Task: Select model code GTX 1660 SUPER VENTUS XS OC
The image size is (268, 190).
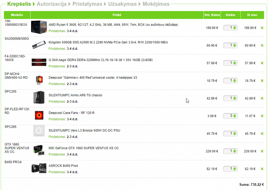Action: (x=17, y=148)
